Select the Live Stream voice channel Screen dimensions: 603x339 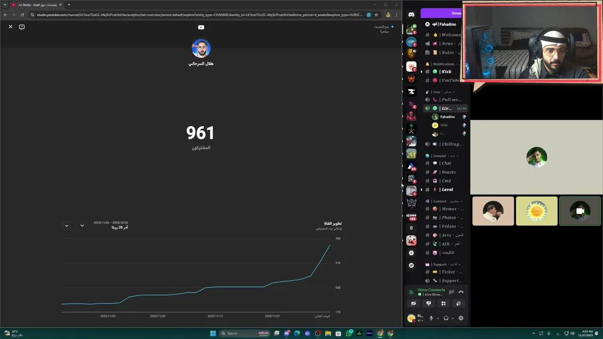click(x=445, y=108)
